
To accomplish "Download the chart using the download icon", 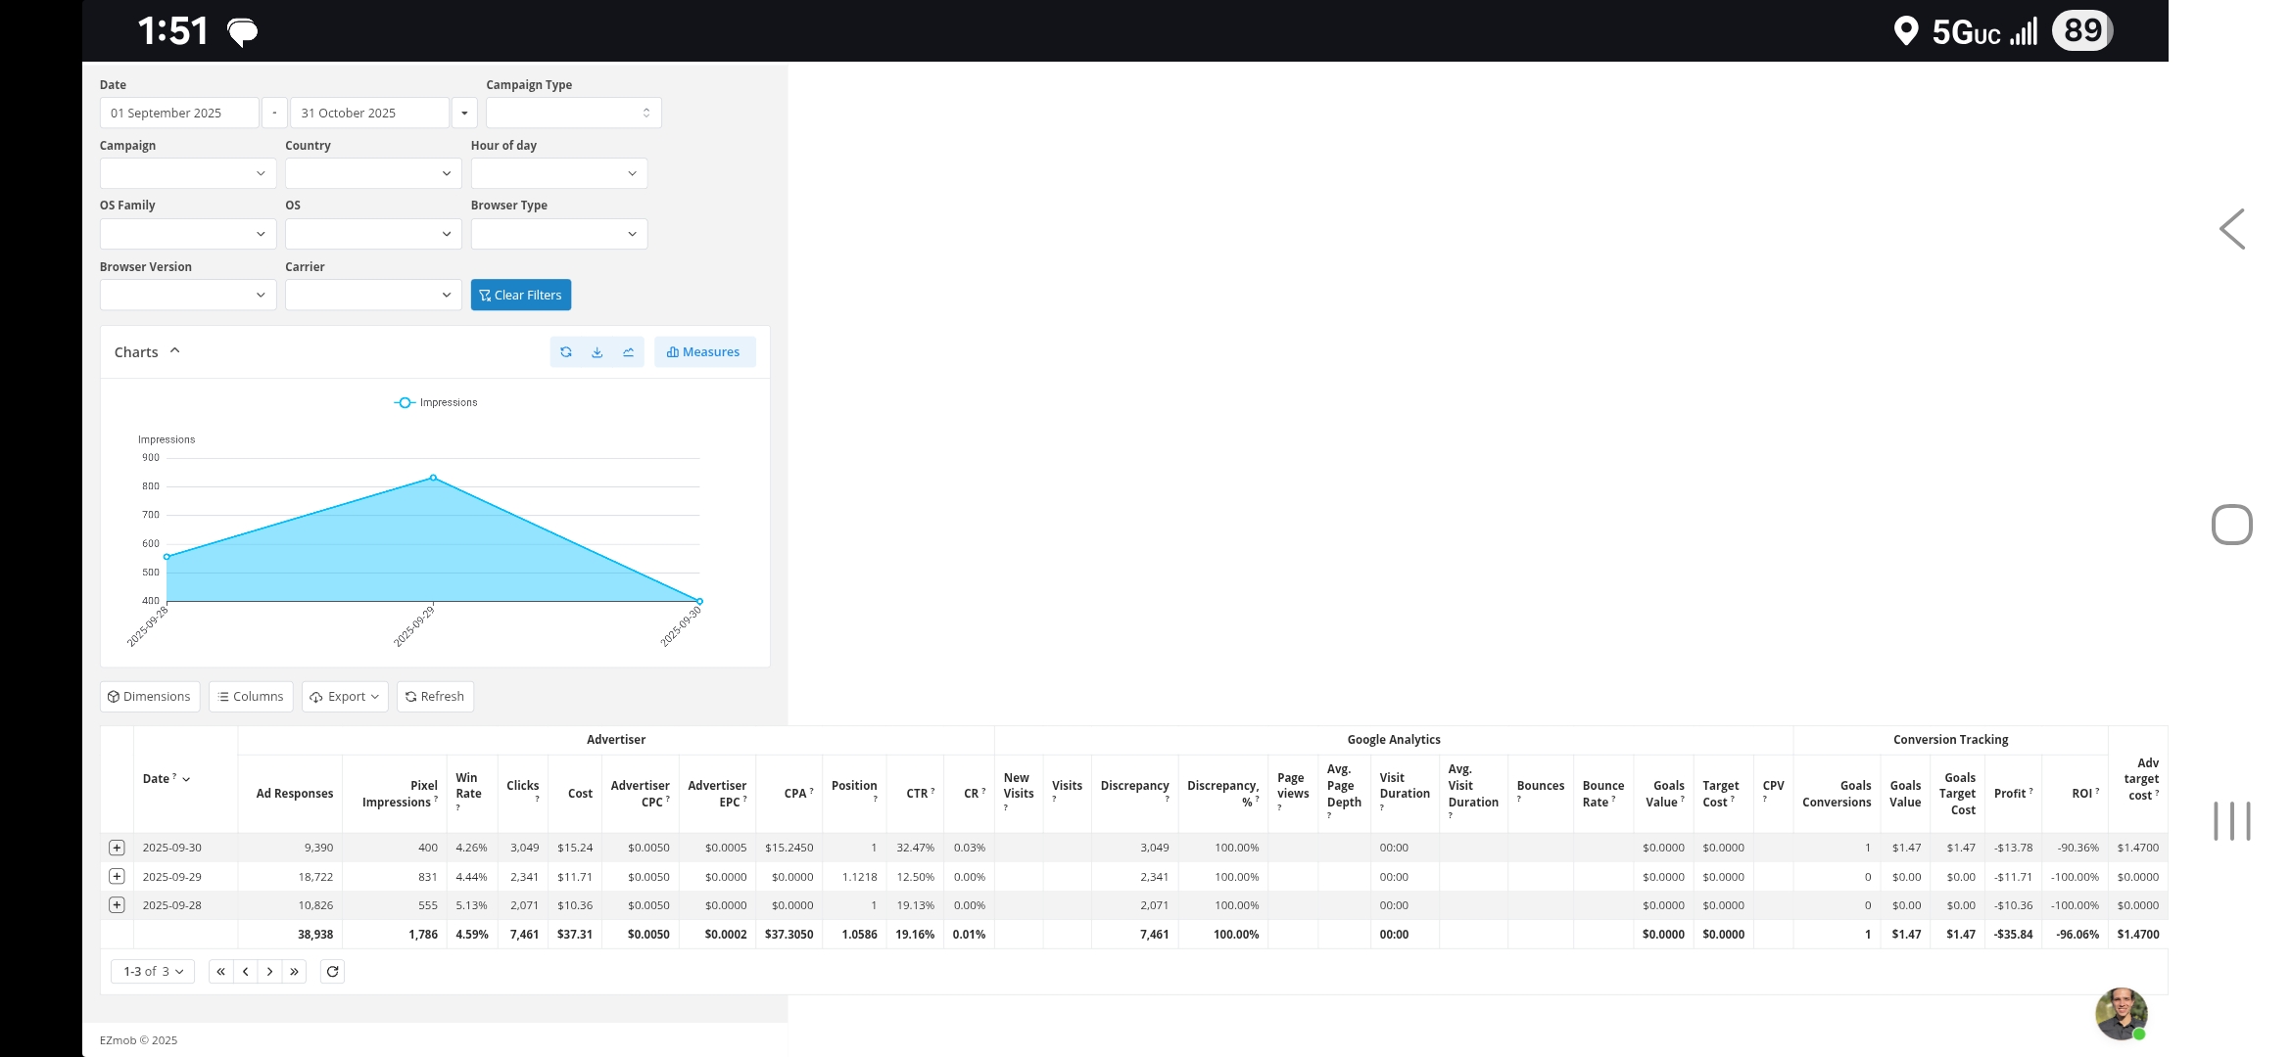I will (x=597, y=352).
